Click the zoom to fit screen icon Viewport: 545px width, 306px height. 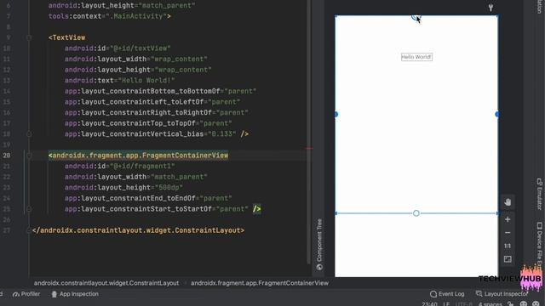click(508, 259)
